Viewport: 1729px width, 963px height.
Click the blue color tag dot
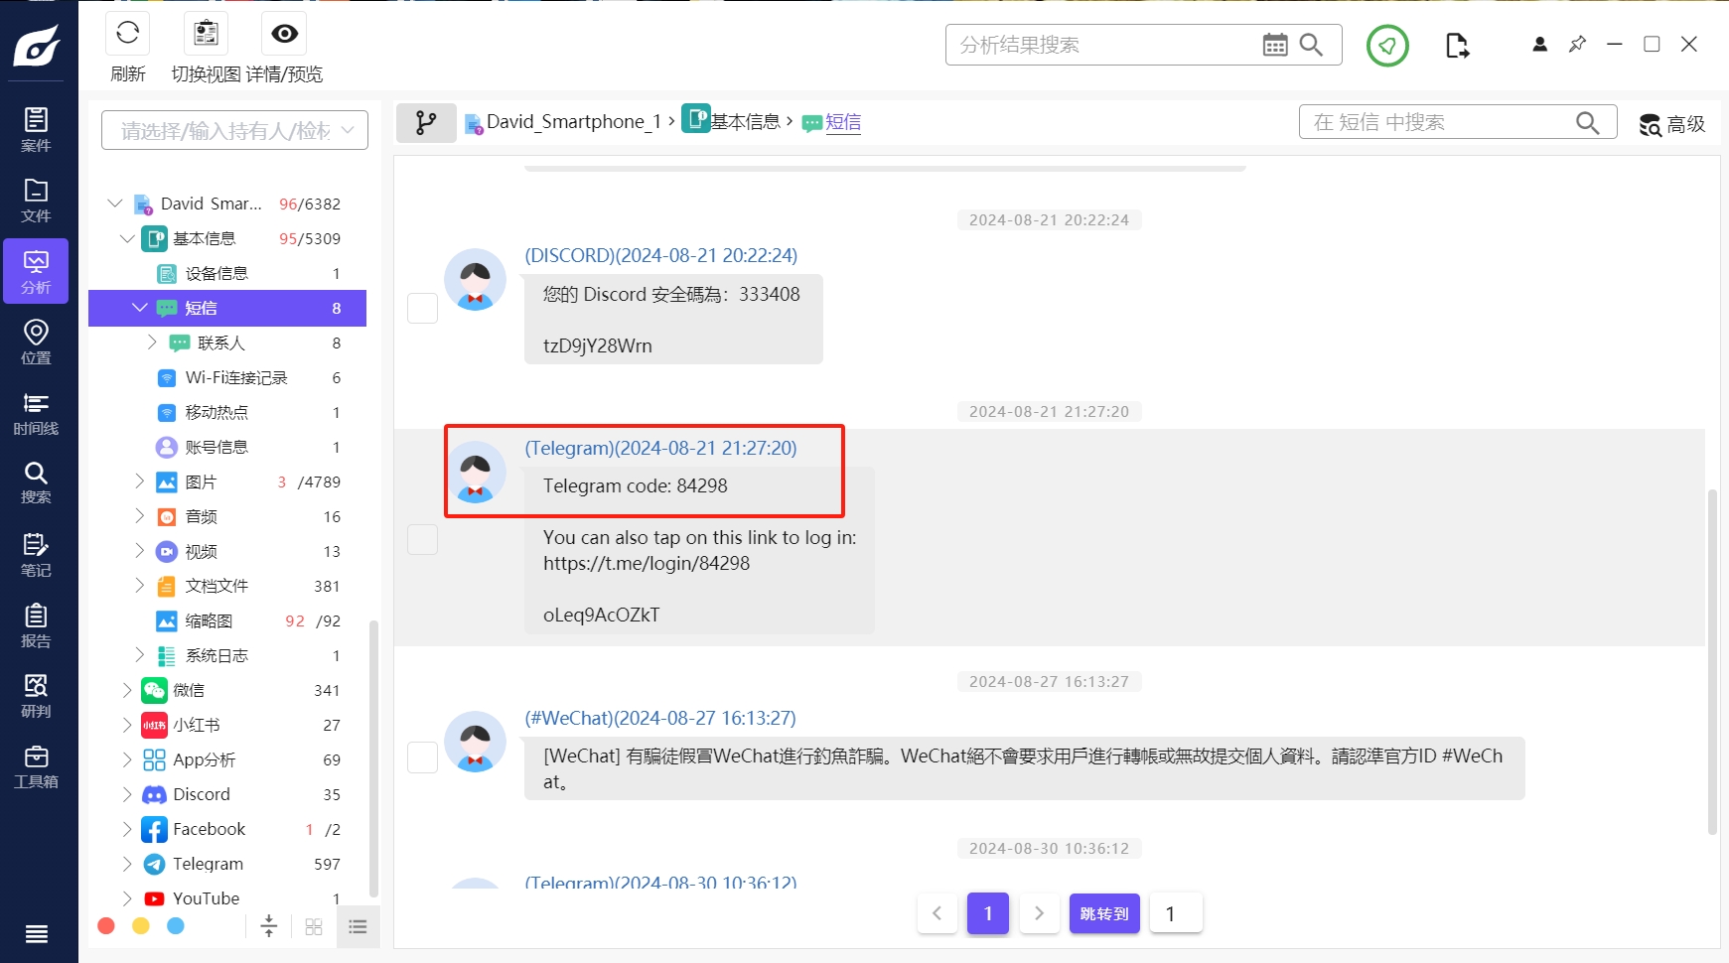[x=176, y=925]
